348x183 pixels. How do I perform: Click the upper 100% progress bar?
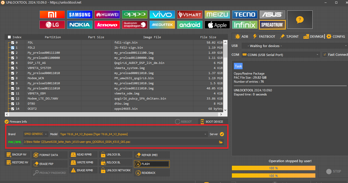click(273, 168)
